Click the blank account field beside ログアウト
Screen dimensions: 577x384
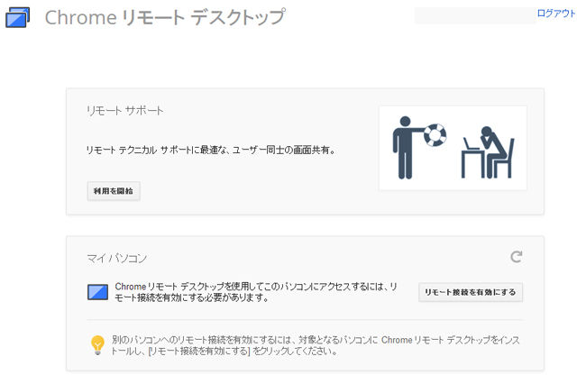tap(475, 15)
